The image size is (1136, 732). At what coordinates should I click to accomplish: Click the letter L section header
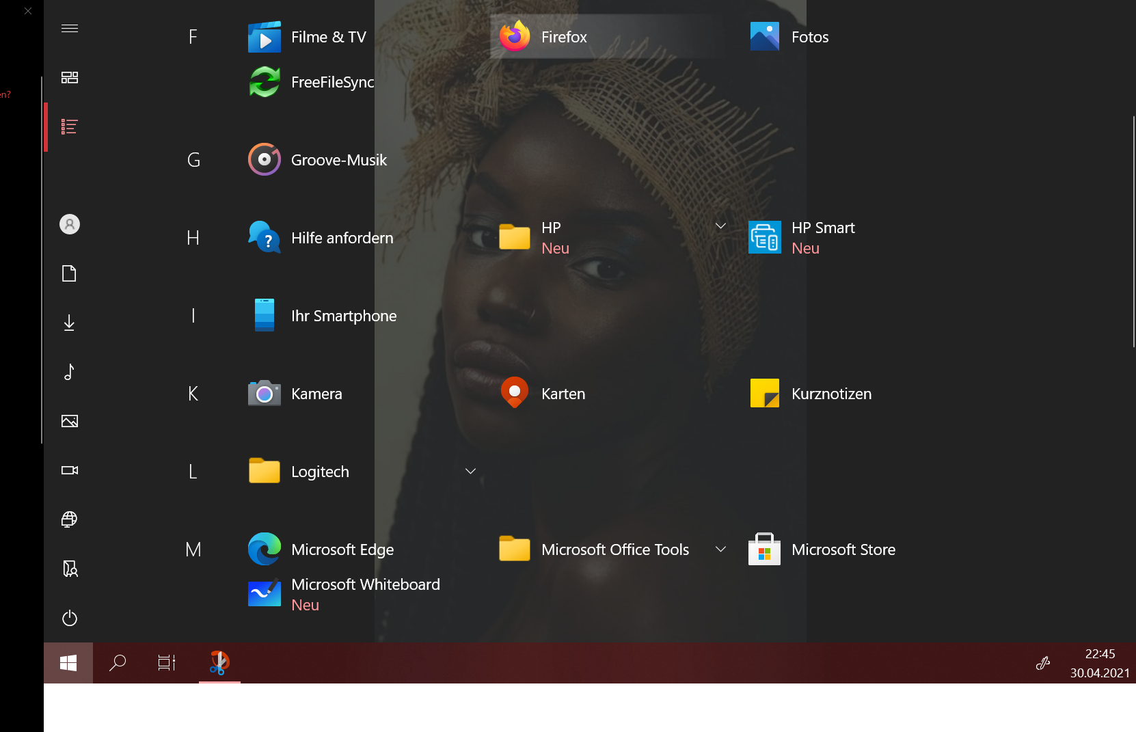193,472
